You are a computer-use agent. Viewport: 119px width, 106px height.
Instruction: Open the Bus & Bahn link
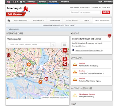pos(103,8)
